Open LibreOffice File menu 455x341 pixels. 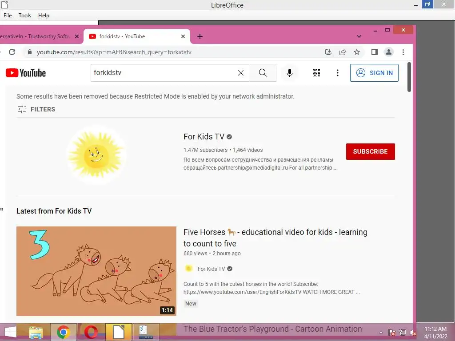(8, 16)
